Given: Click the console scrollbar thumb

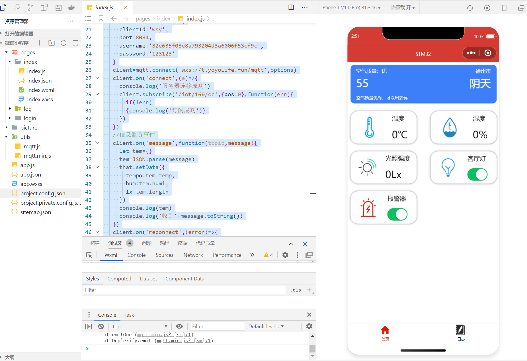Looking at the screenshot, I should coord(312,348).
